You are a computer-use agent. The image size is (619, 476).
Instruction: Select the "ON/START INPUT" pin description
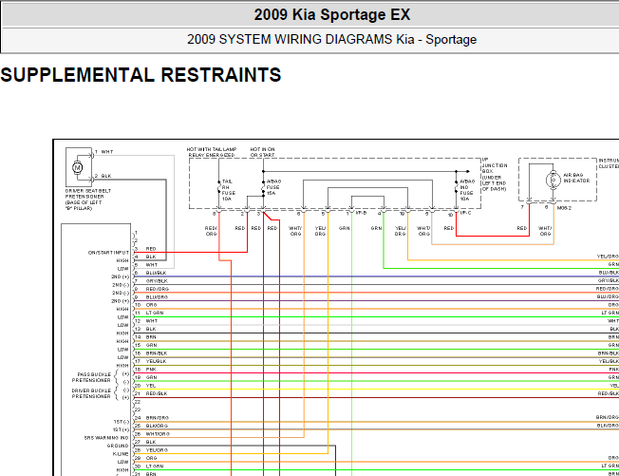coord(108,253)
